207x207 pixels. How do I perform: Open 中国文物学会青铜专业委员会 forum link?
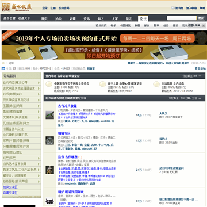[x=71, y=83]
